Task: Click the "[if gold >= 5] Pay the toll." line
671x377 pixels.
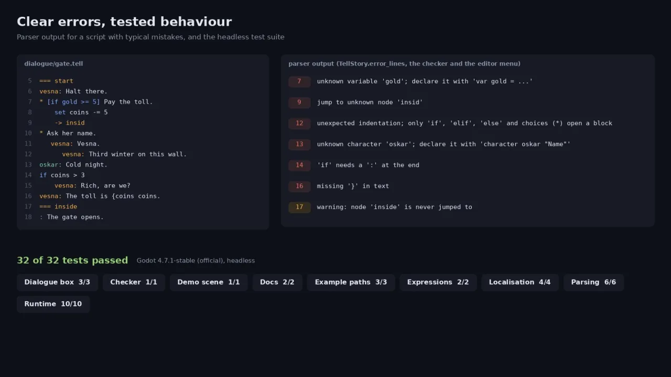Action: pyautogui.click(x=96, y=102)
